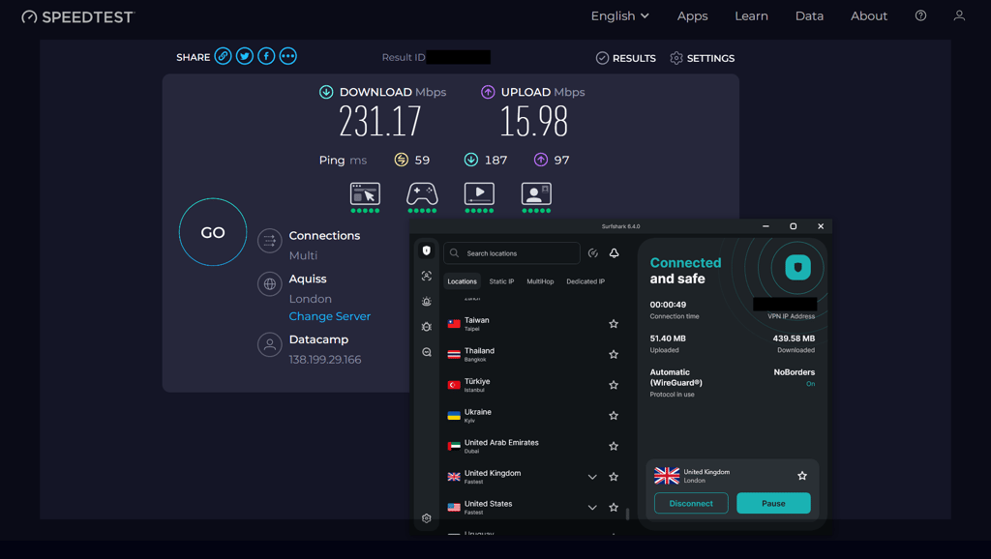Open more share options icon
This screenshot has width=991, height=559.
point(288,56)
